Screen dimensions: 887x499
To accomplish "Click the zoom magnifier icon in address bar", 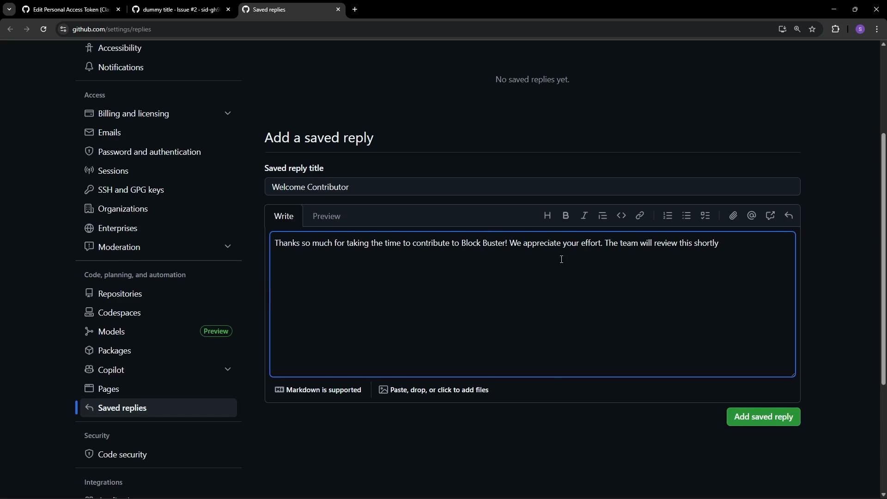I will [797, 29].
